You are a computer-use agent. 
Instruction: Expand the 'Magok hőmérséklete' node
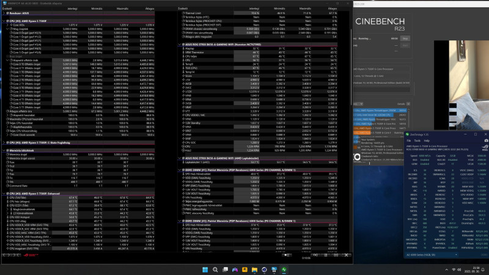point(7,210)
